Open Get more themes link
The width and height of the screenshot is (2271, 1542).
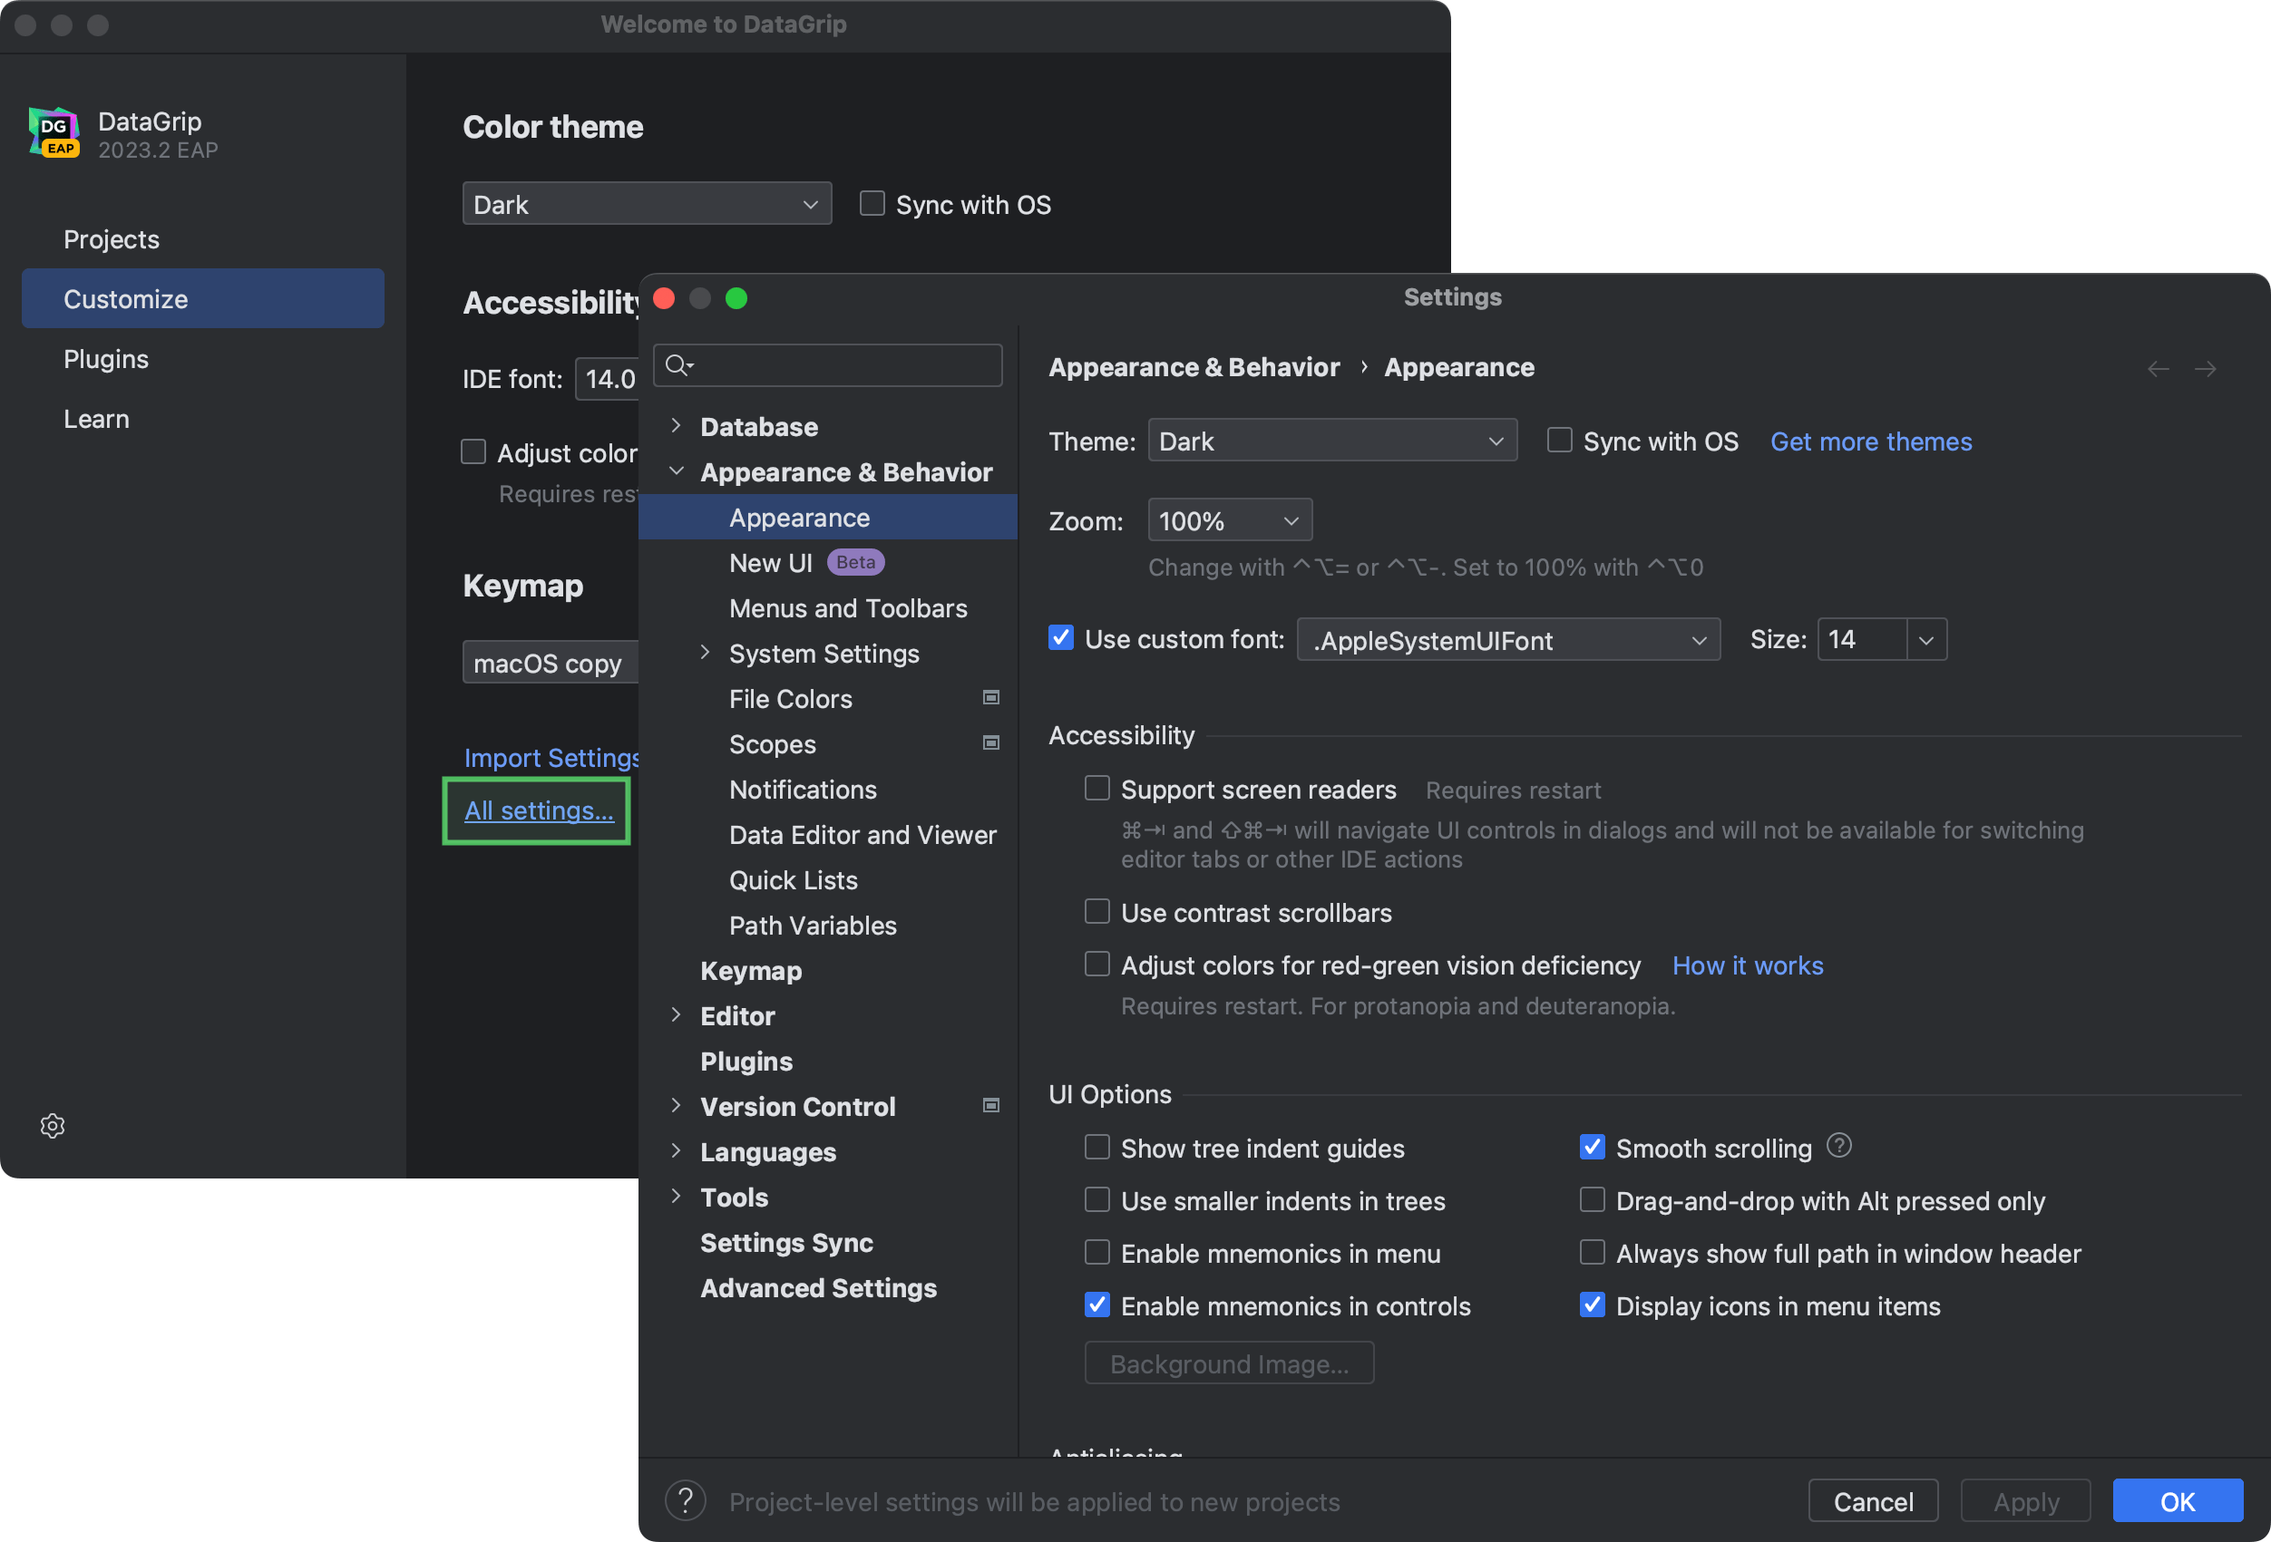click(1869, 441)
